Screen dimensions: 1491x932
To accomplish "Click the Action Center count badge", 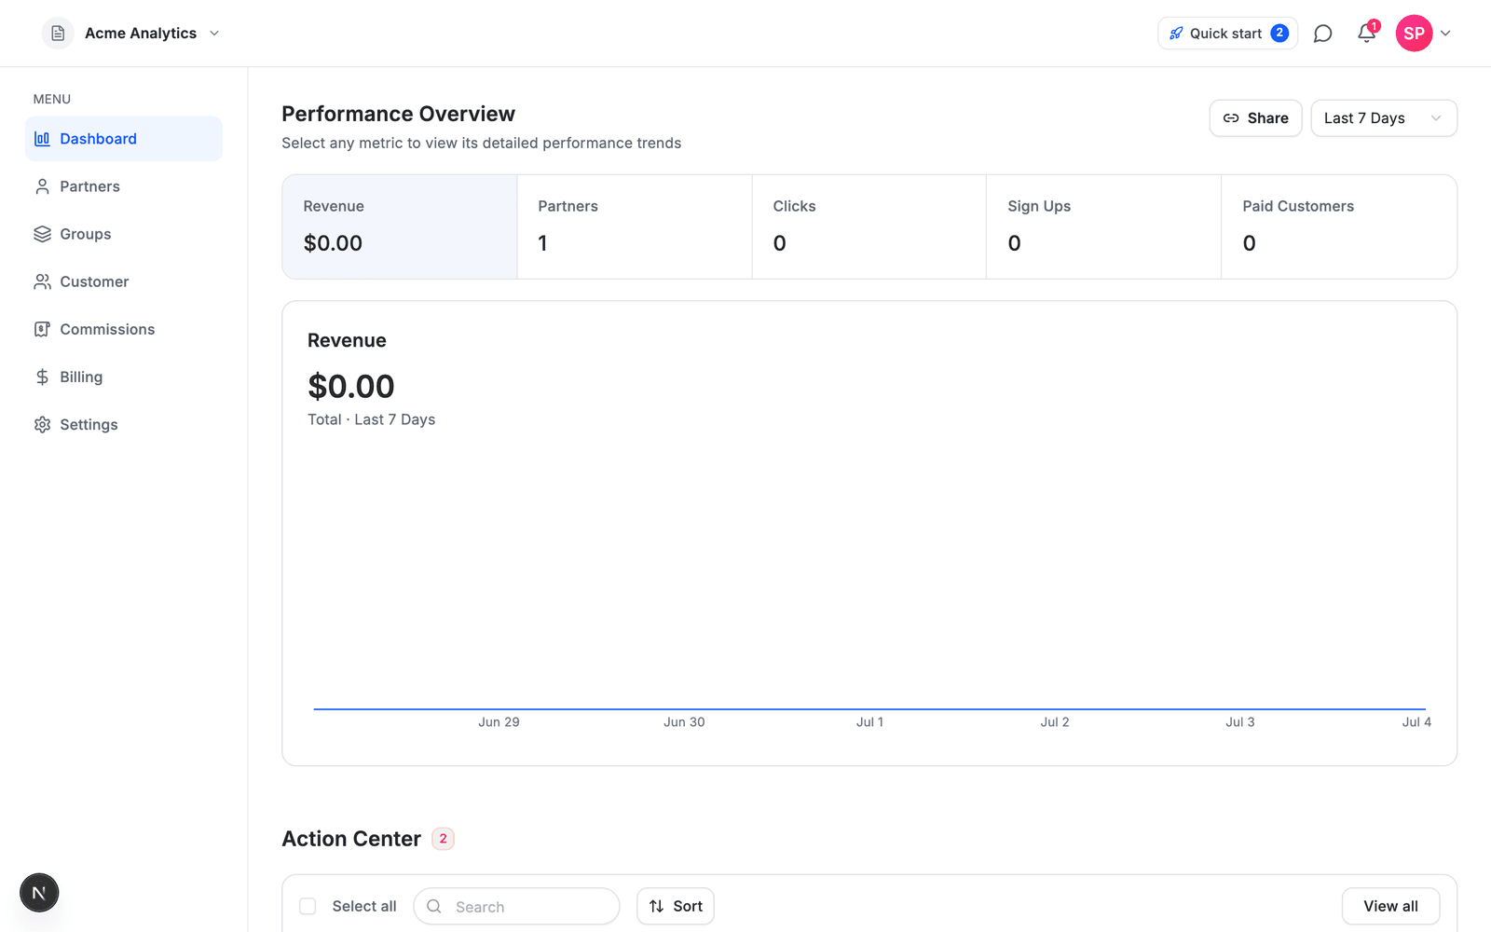I will 443,839.
